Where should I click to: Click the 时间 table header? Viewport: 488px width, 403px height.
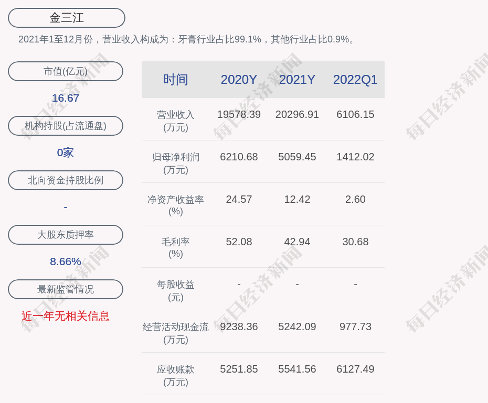[176, 80]
